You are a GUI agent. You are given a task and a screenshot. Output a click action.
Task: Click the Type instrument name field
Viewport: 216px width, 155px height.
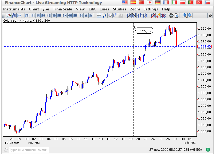pyautogui.click(x=28, y=150)
